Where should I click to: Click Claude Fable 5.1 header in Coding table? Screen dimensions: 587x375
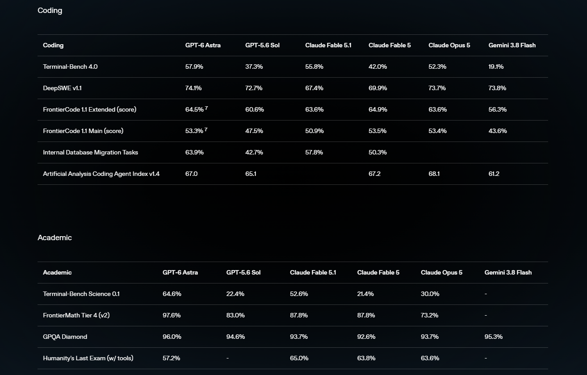(328, 45)
